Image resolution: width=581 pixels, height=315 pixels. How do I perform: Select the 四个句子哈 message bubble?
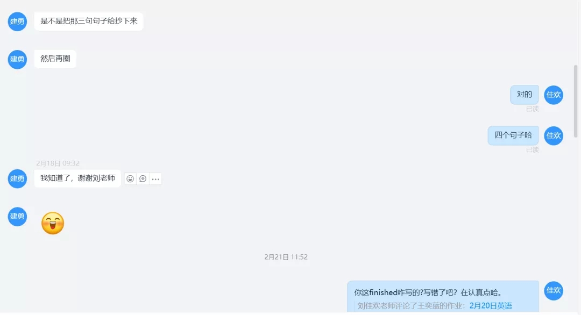[513, 135]
